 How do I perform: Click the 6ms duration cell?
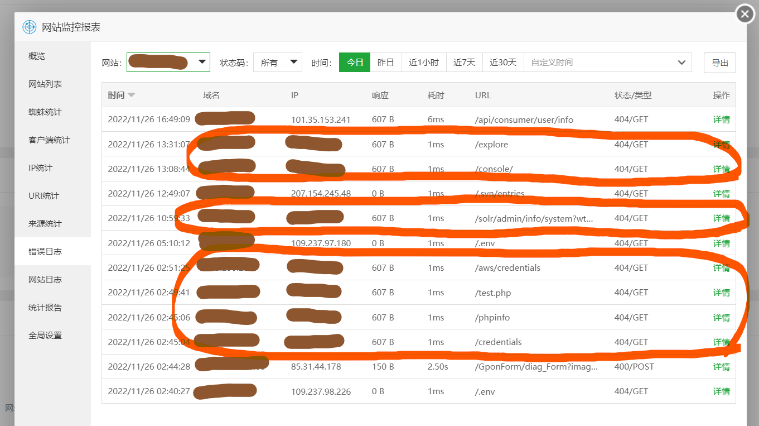point(434,119)
